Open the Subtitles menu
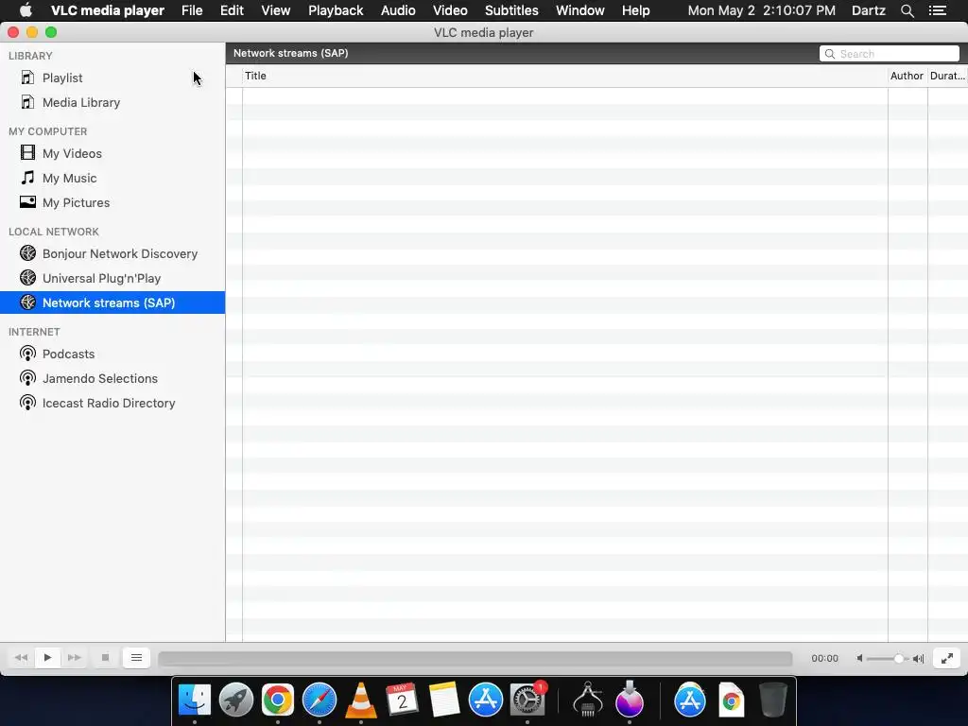 tap(511, 10)
